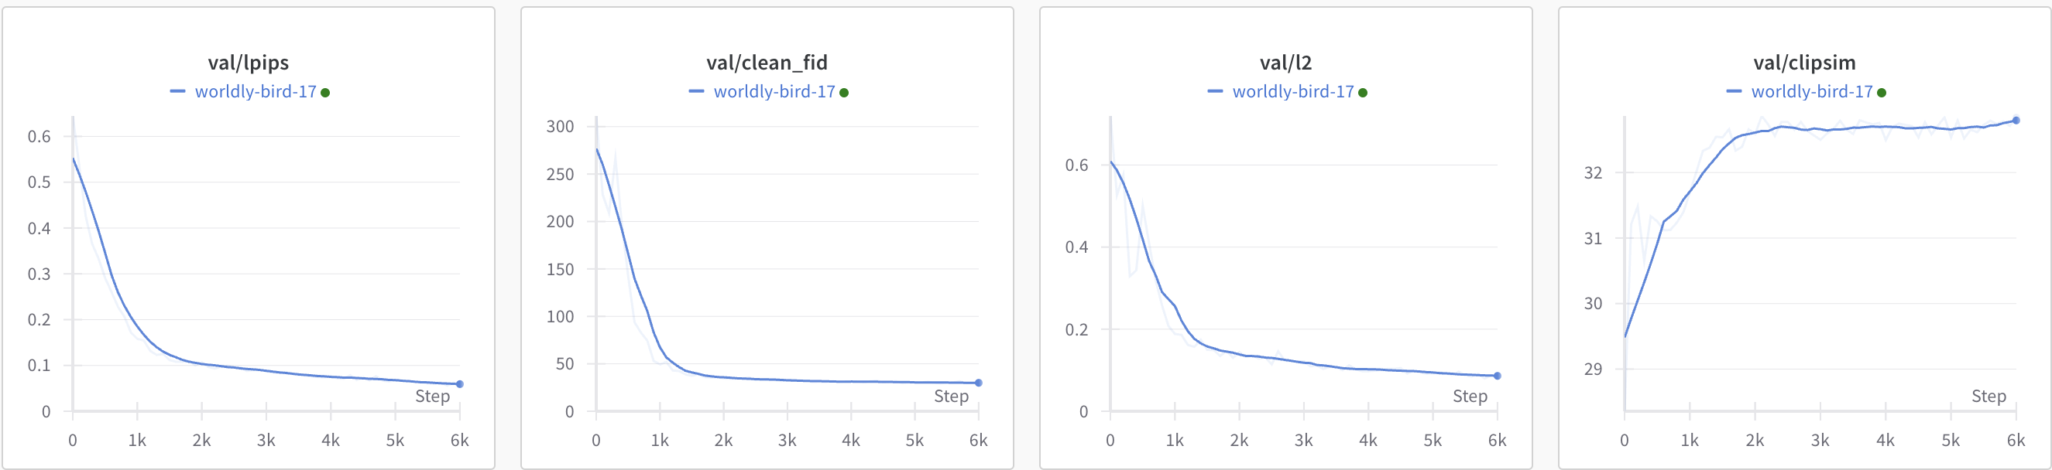This screenshot has height=470, width=2052.
Task: Click the green status dot in val/l2 legend
Action: [x=1362, y=93]
